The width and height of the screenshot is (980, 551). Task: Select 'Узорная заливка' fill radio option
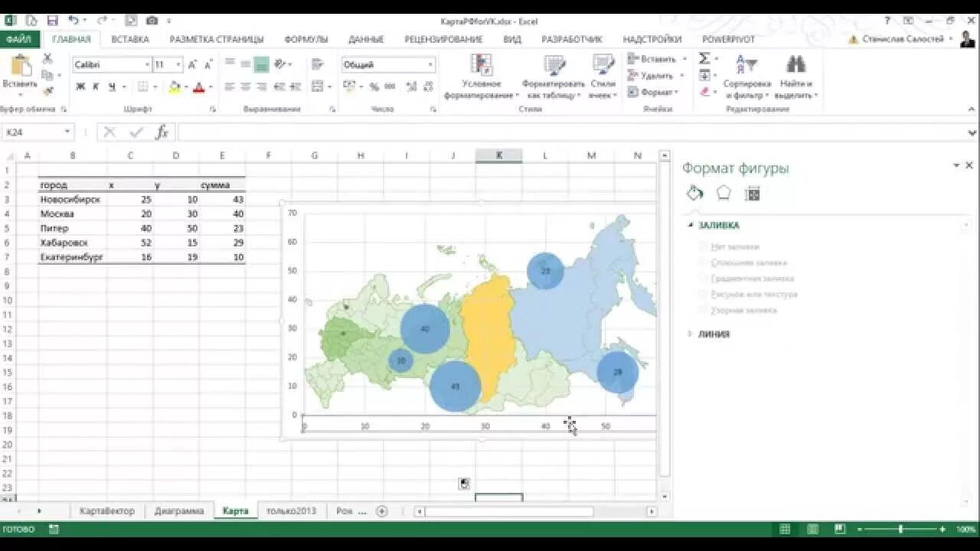(704, 310)
